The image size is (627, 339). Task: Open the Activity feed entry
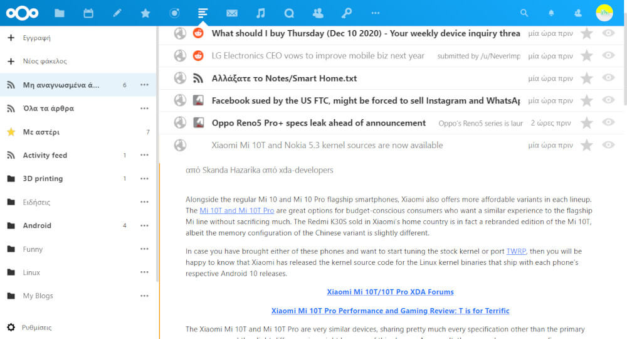45,155
